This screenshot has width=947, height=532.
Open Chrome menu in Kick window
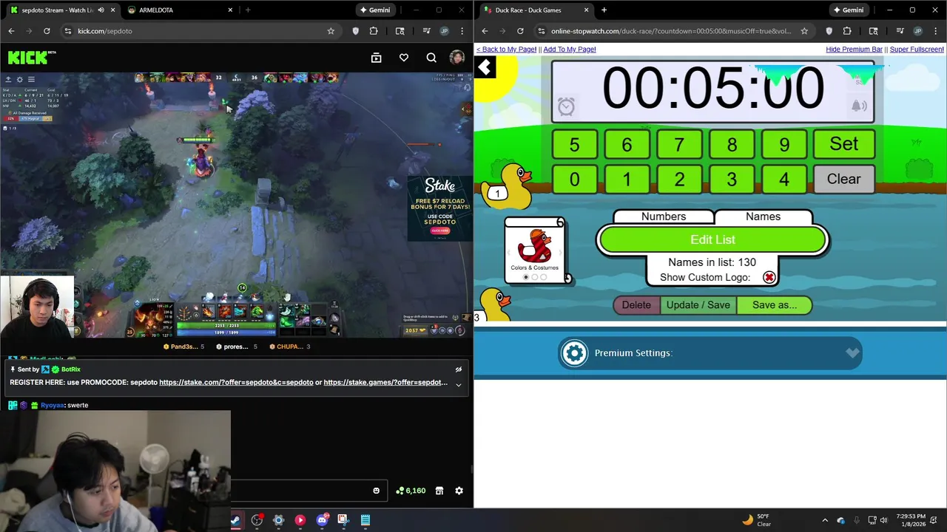[462, 31]
